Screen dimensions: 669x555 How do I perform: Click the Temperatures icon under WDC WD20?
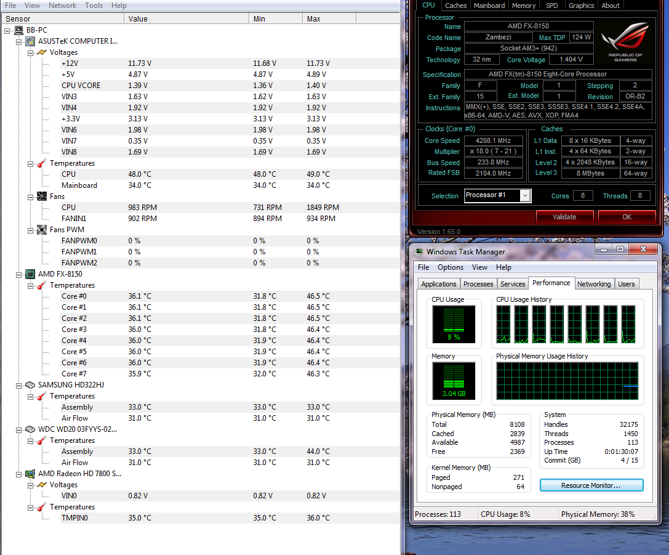coord(42,440)
